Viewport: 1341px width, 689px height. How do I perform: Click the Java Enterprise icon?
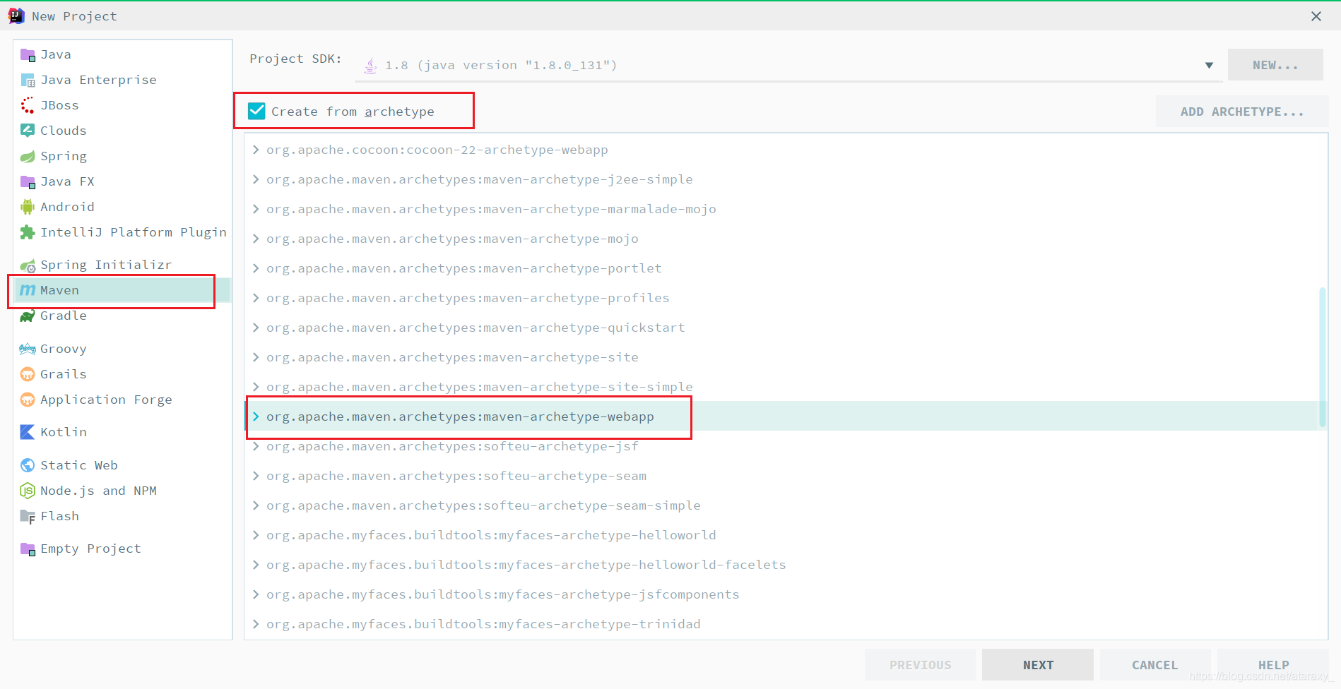tap(28, 80)
